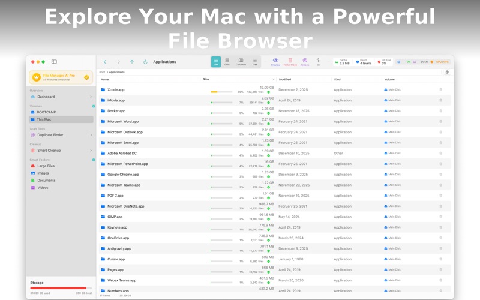Screen dimensions: 480x300
Task: Delete Xcode.app using its trash icon
Action: [x=441, y=89]
